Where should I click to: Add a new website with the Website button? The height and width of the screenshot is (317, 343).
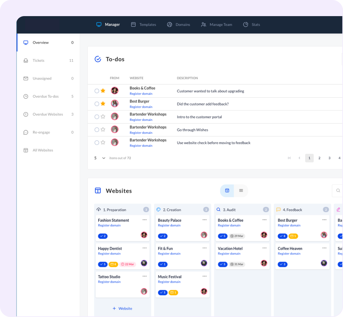122,308
